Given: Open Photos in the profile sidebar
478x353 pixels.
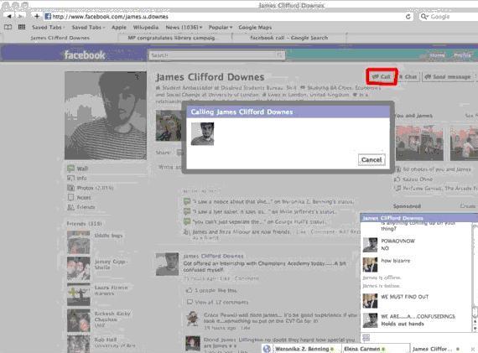Looking at the screenshot, I should click(x=91, y=188).
